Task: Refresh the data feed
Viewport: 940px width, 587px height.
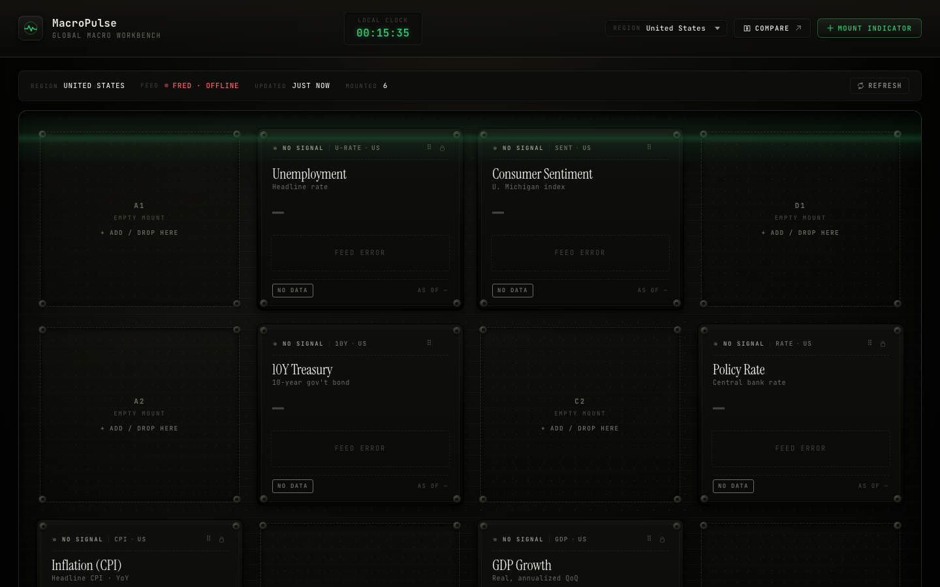Action: click(x=879, y=86)
